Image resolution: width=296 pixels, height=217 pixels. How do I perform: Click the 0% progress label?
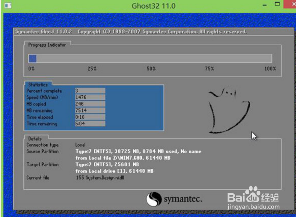pyautogui.click(x=31, y=69)
